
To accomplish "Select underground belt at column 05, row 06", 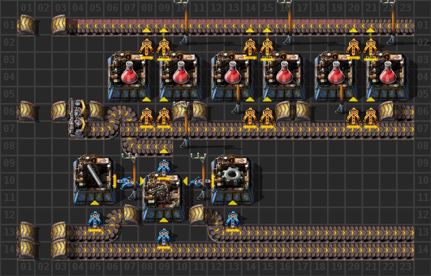I will tap(95, 112).
